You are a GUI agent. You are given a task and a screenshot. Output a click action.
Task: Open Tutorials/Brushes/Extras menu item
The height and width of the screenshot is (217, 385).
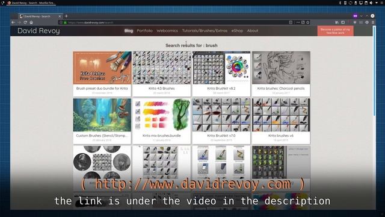coord(205,31)
